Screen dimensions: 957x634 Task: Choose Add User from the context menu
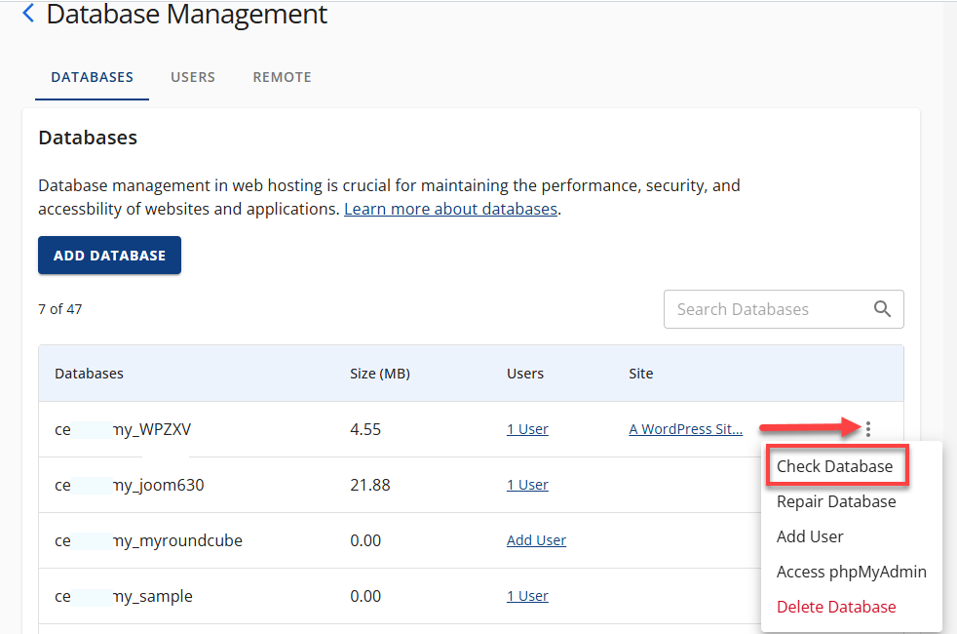click(x=810, y=536)
